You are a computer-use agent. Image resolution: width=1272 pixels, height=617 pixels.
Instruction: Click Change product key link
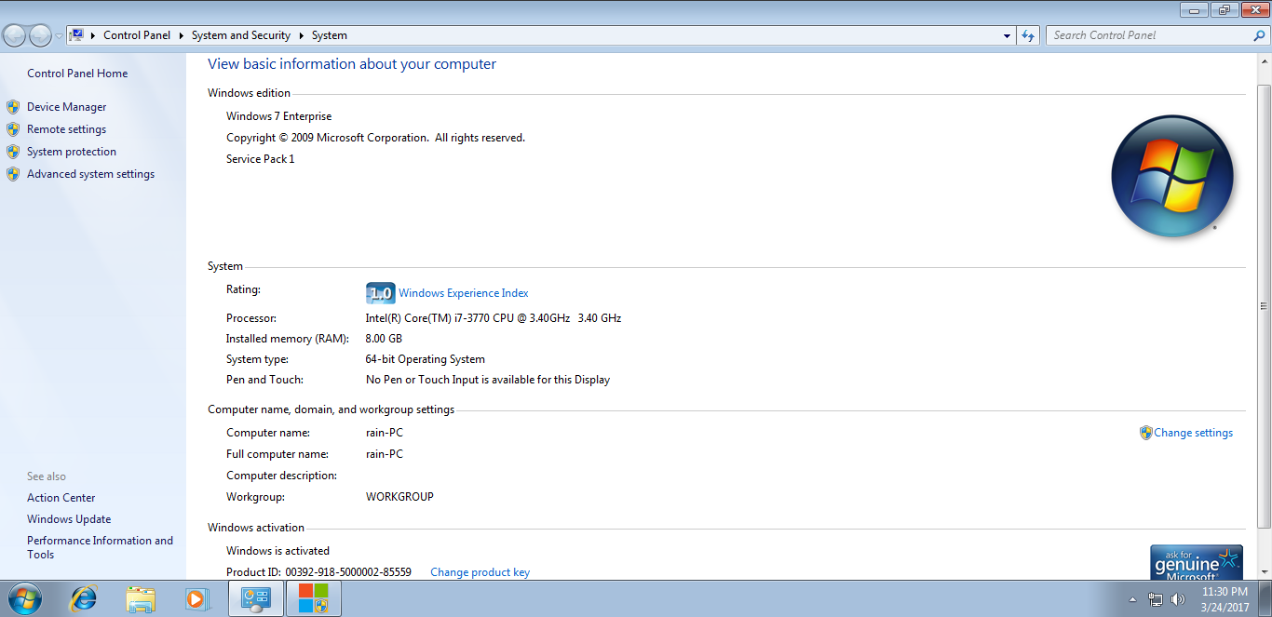[480, 572]
